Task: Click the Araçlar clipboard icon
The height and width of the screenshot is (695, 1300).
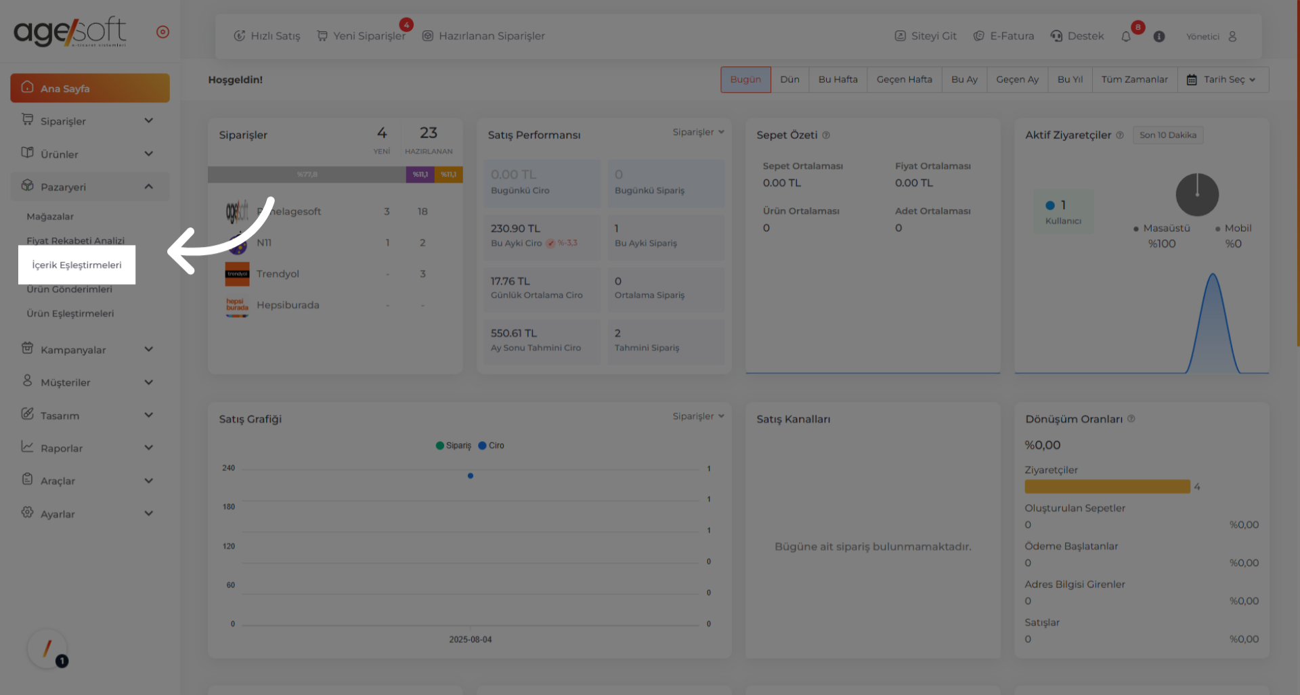Action: click(27, 479)
